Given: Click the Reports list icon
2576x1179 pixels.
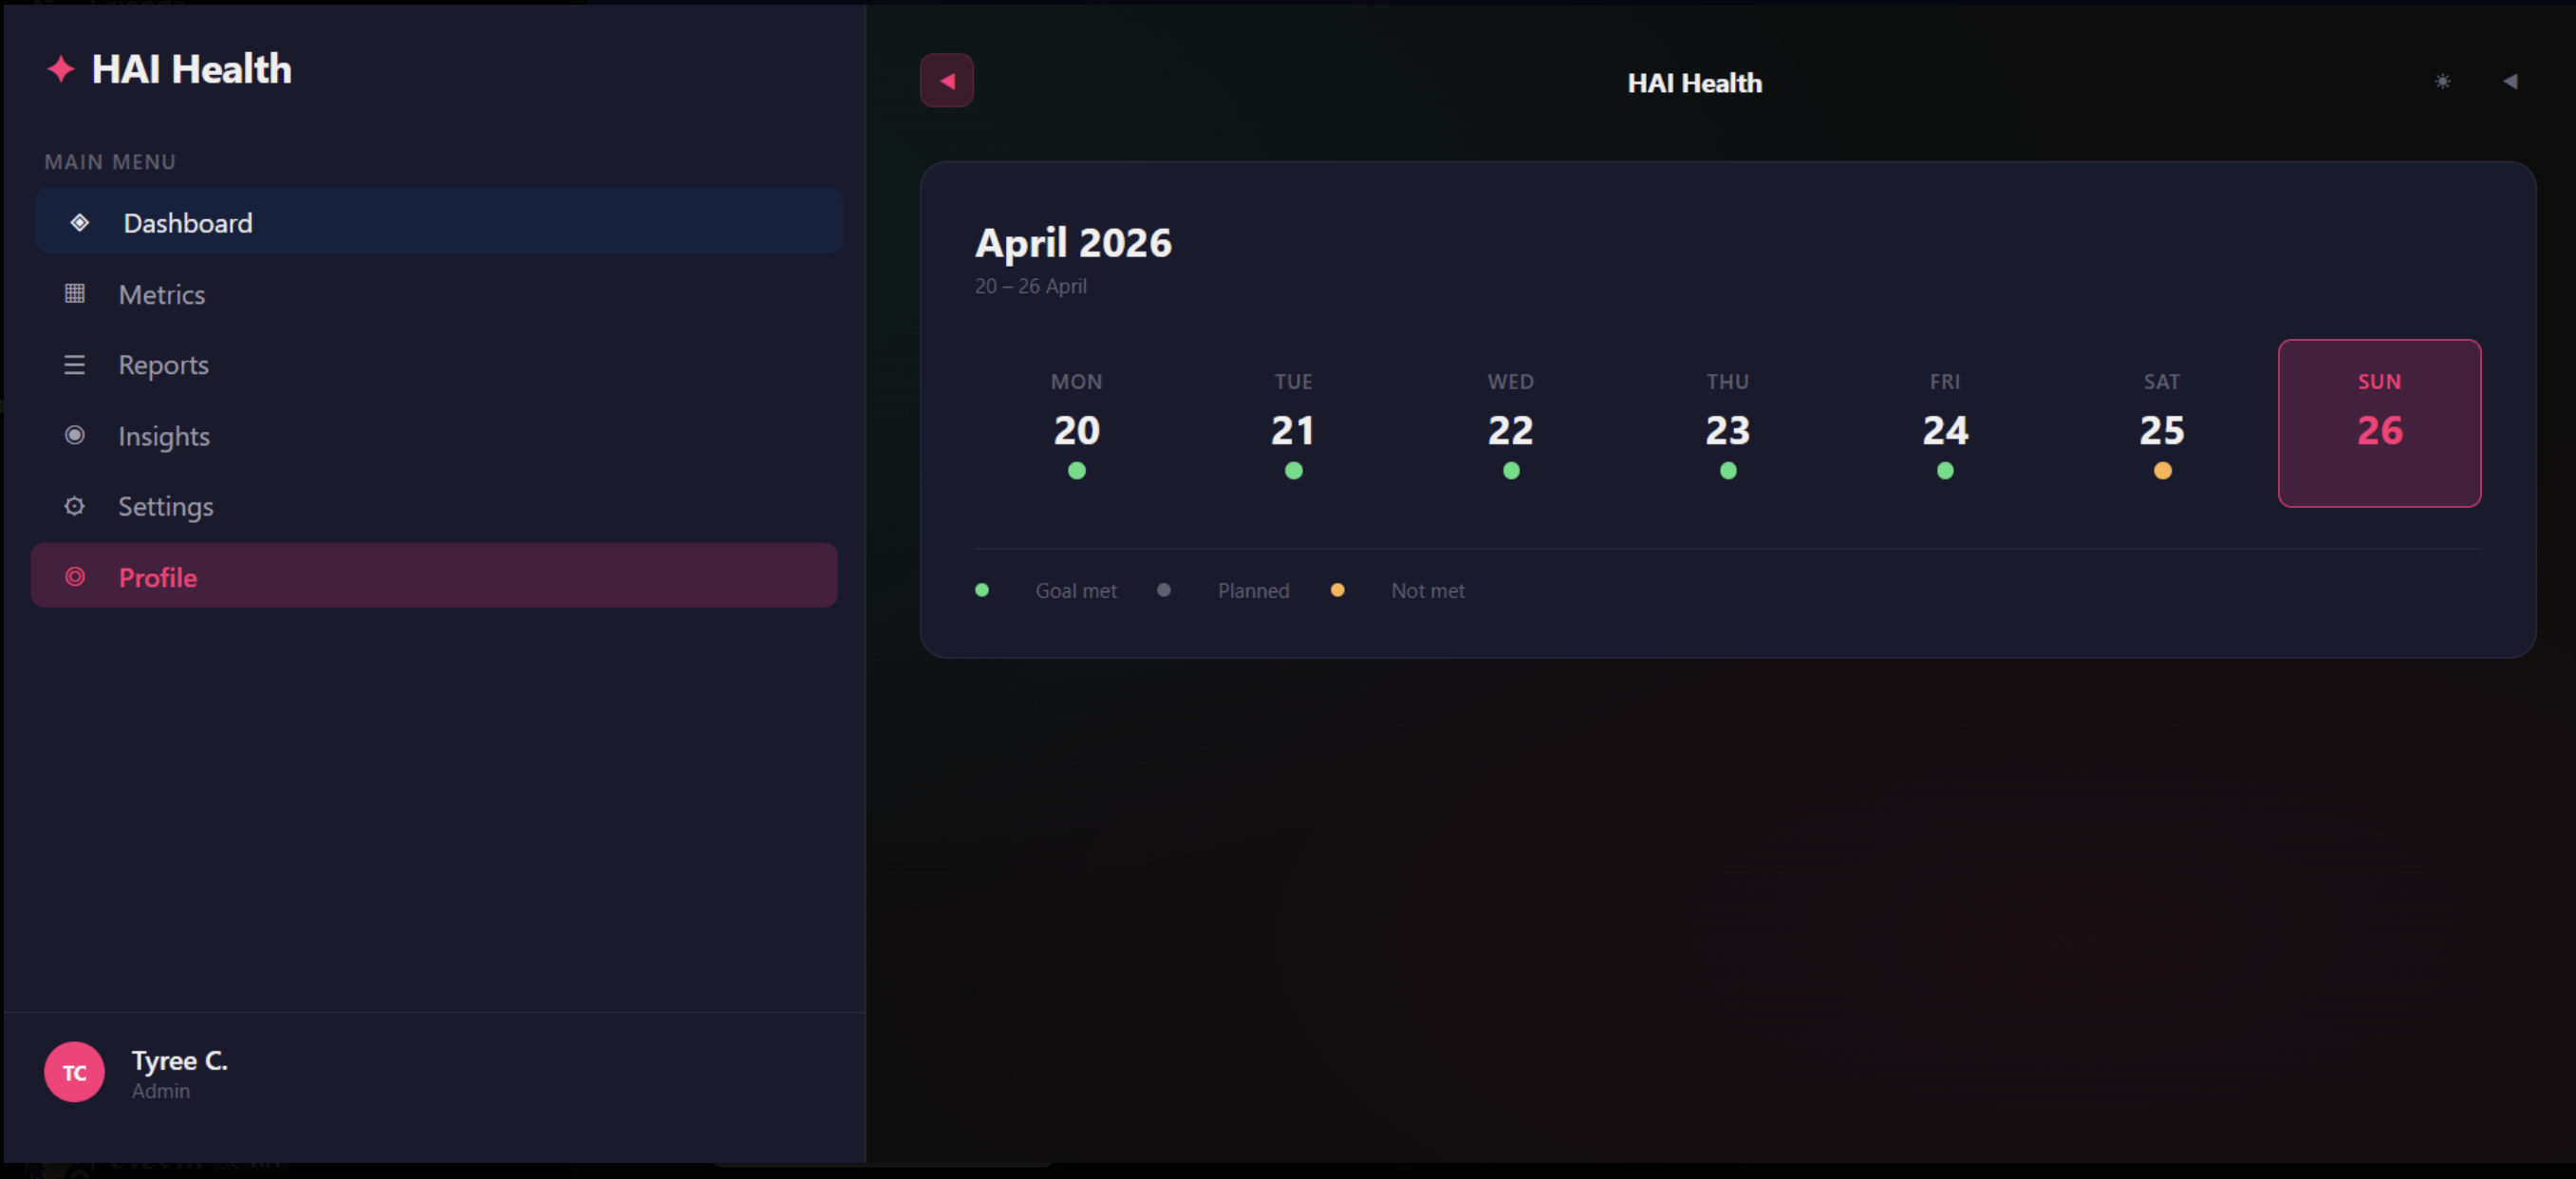Looking at the screenshot, I should [75, 364].
